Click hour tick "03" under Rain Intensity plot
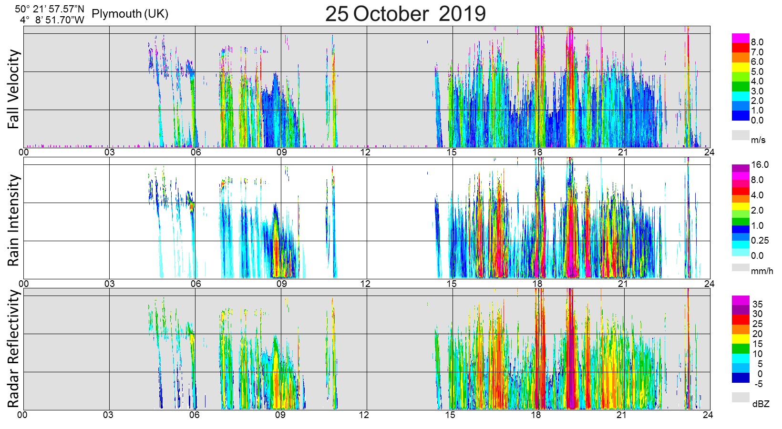 pyautogui.click(x=110, y=284)
